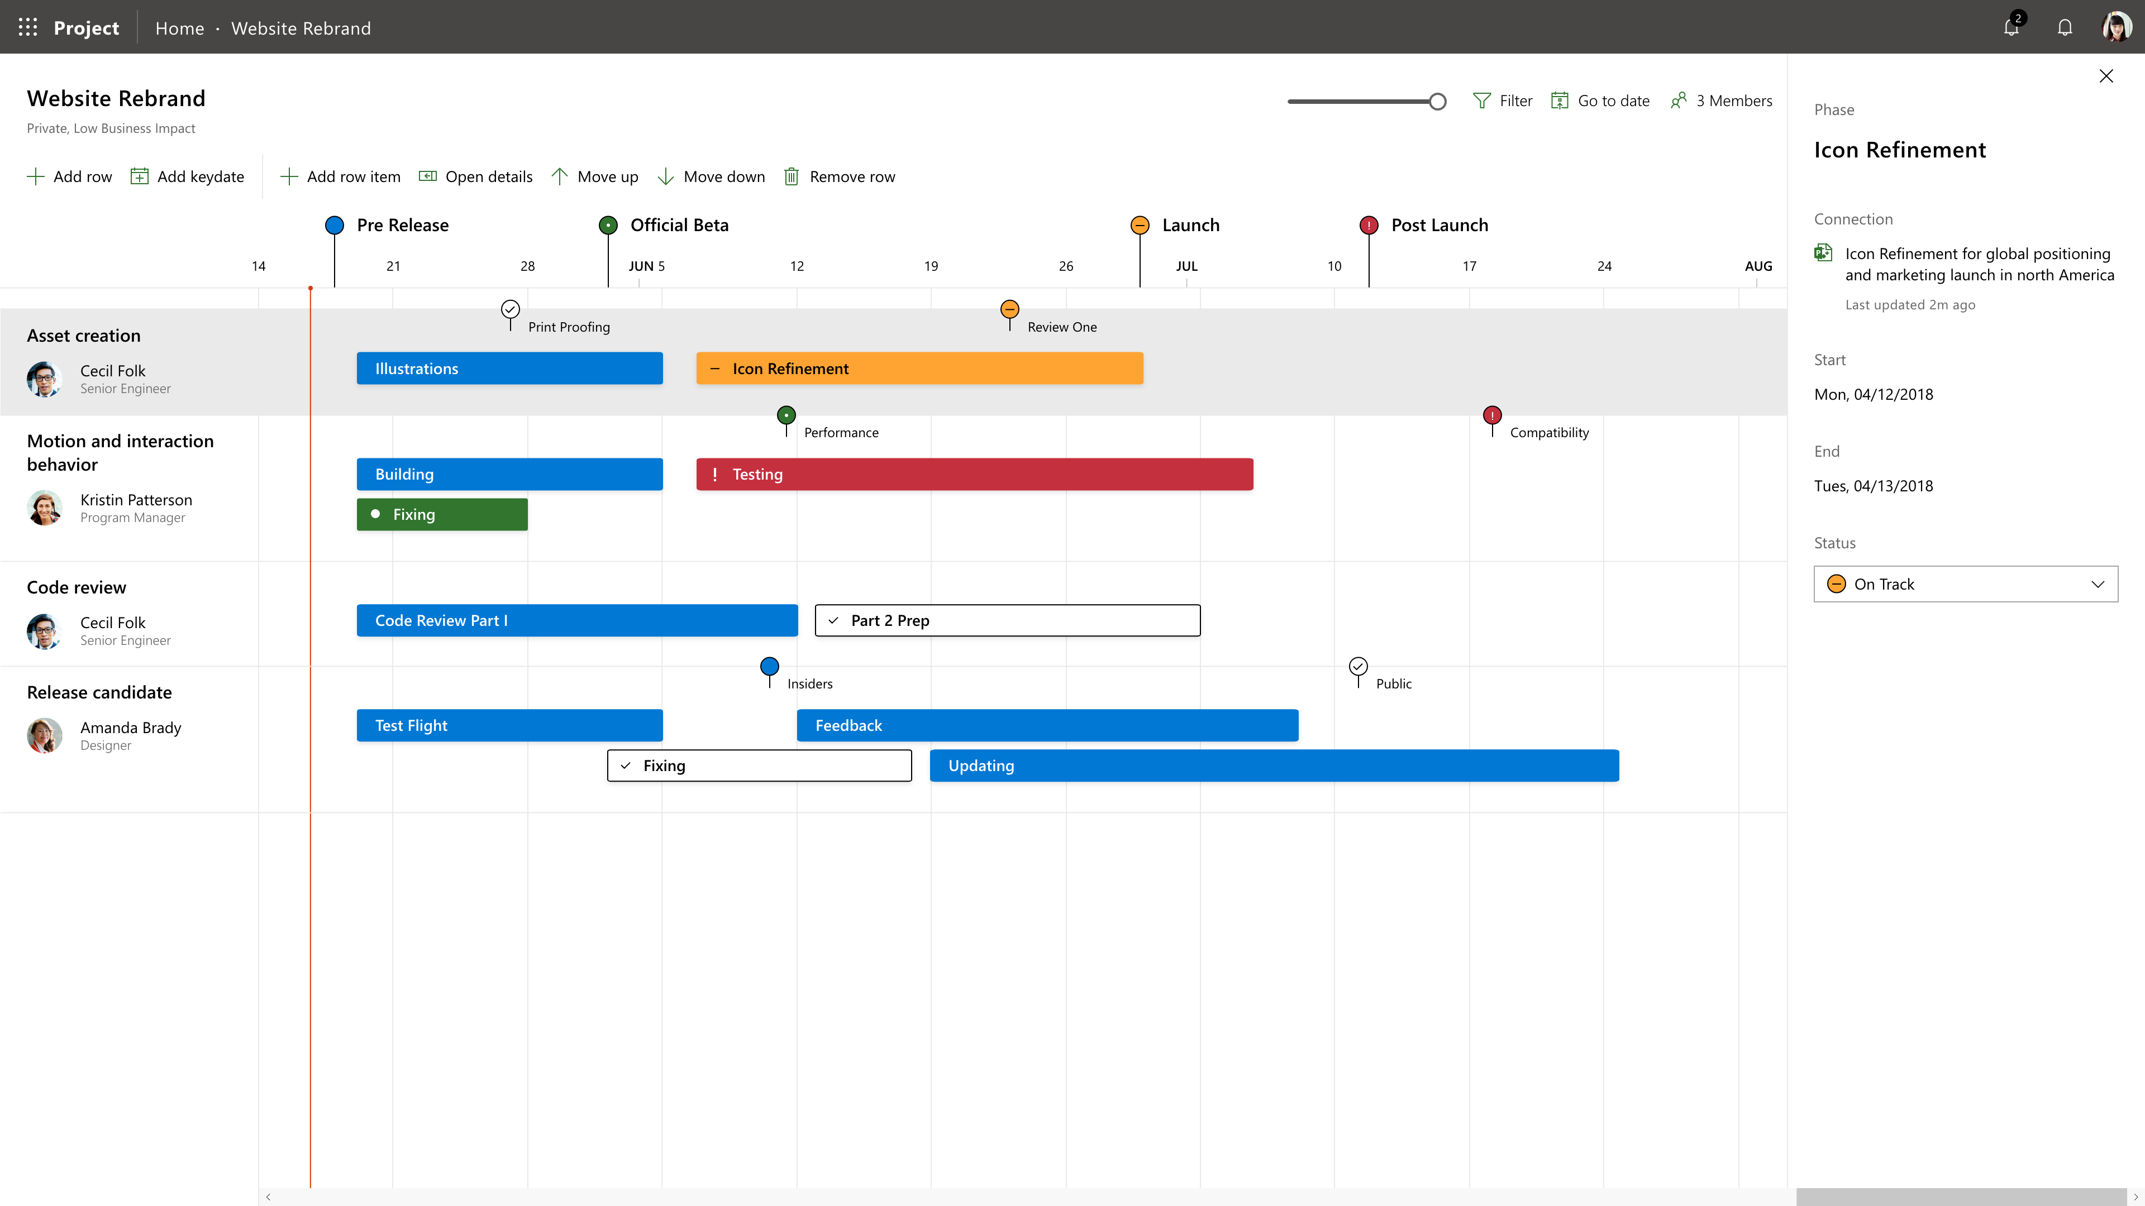Click the 3 Members button
Image resolution: width=2145 pixels, height=1206 pixels.
click(x=1721, y=100)
